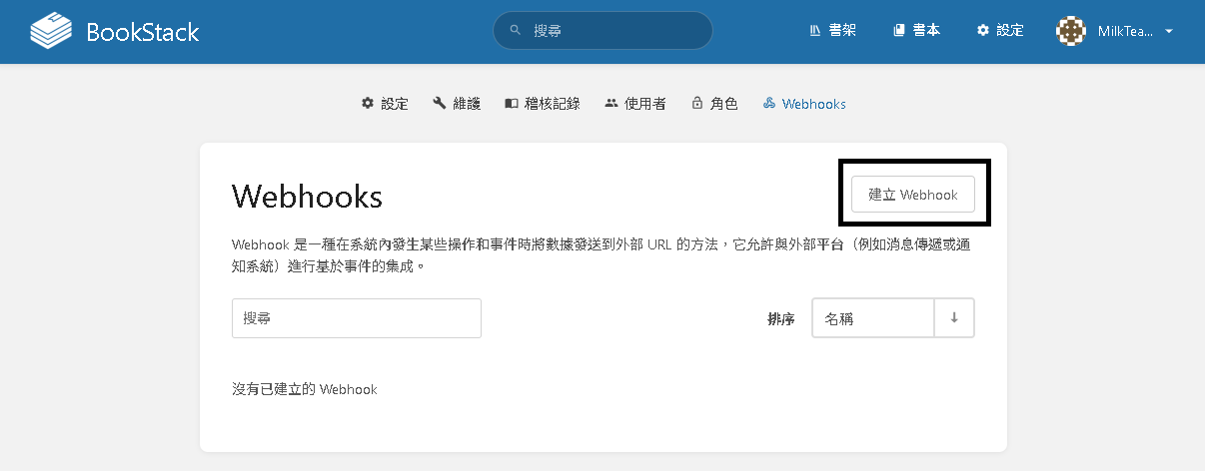This screenshot has width=1205, height=471.
Task: Click the lock icon for 角色
Action: pos(697,104)
